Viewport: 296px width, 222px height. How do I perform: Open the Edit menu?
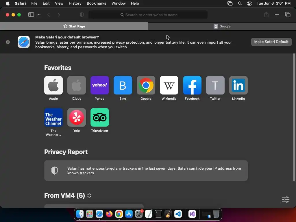pyautogui.click(x=46, y=3)
